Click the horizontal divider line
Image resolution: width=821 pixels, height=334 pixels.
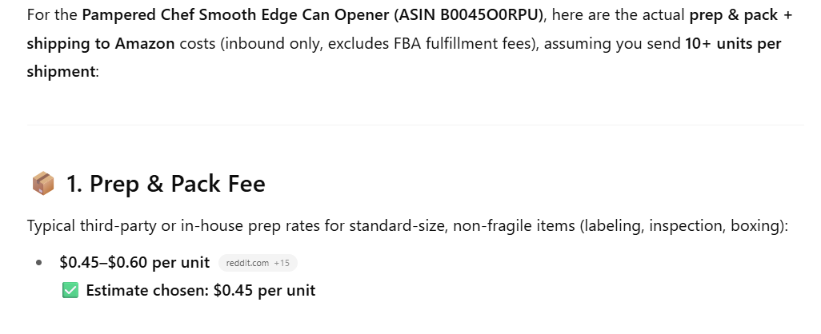point(415,125)
